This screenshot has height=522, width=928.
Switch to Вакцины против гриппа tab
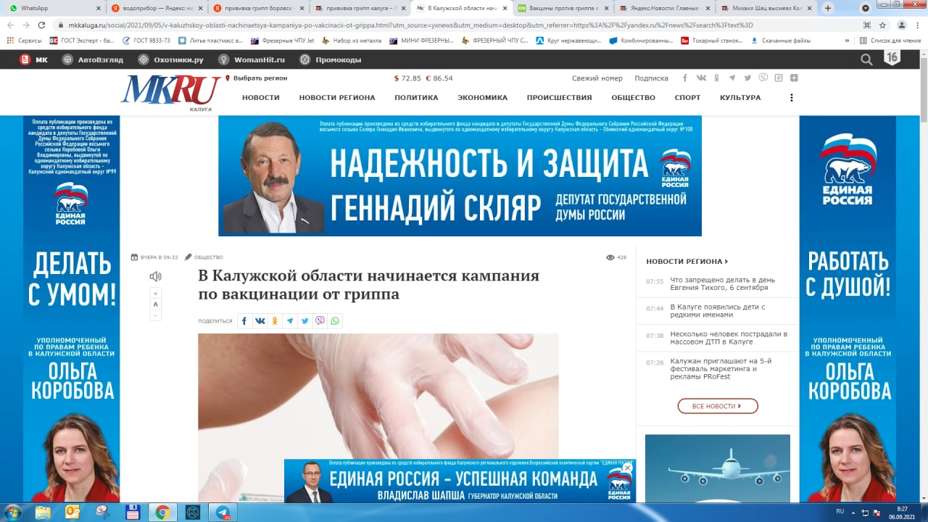(562, 8)
